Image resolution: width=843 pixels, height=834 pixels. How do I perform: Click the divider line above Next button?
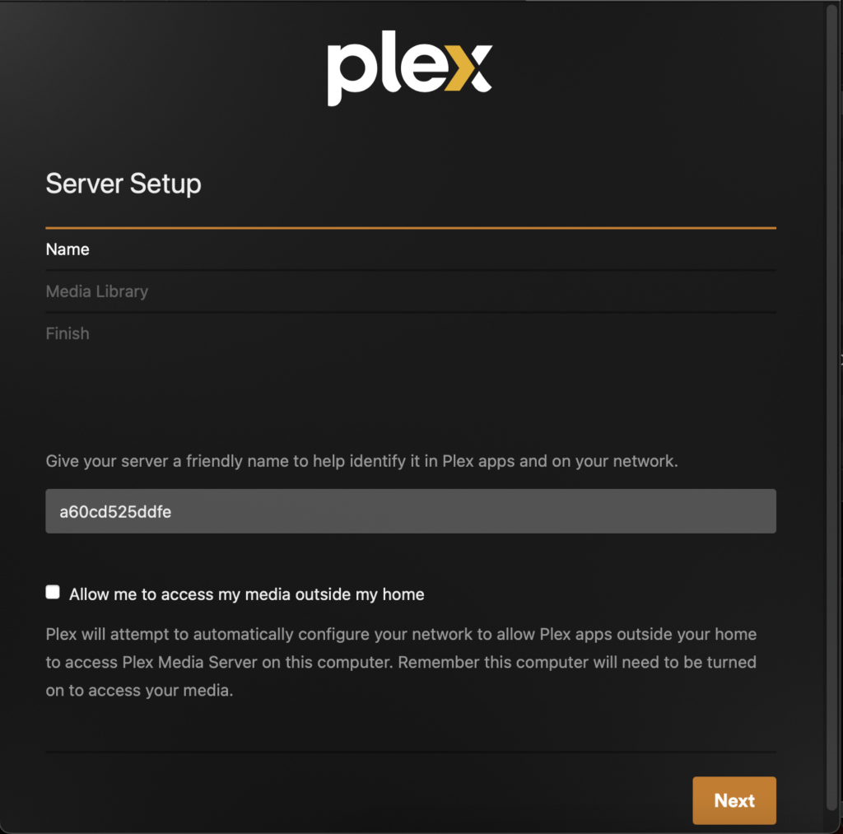[x=411, y=752]
